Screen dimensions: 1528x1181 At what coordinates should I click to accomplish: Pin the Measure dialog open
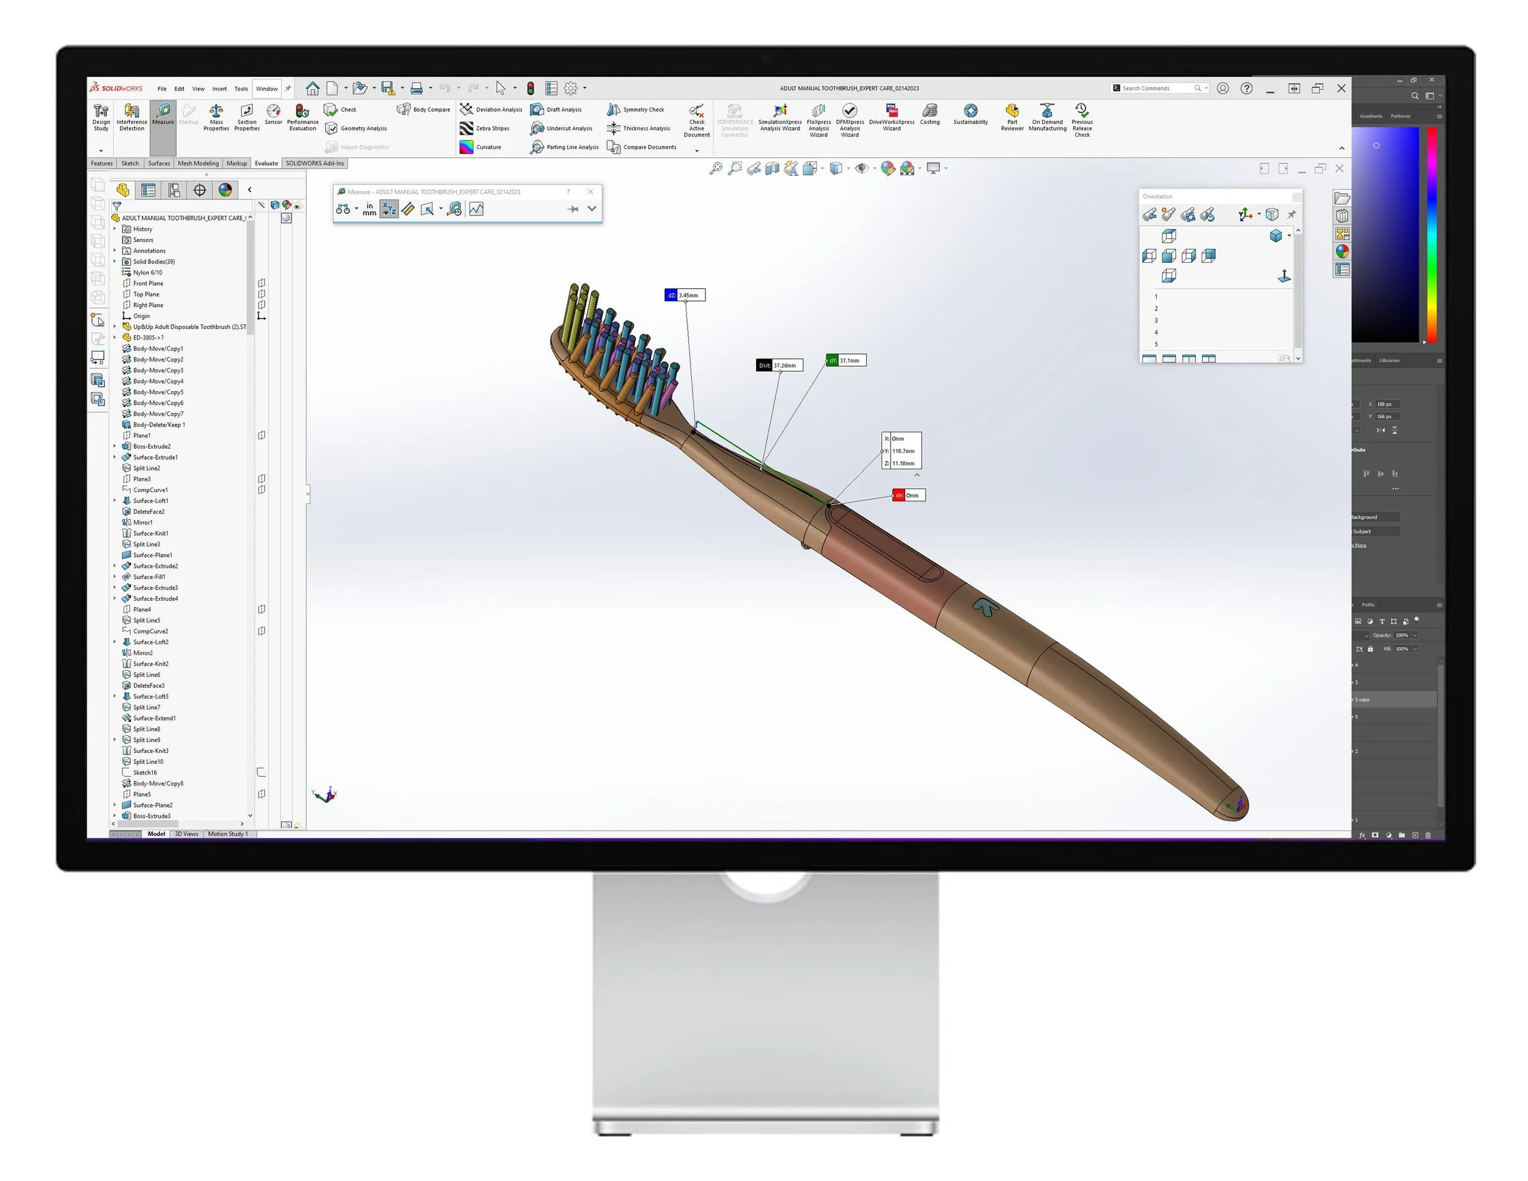[572, 208]
